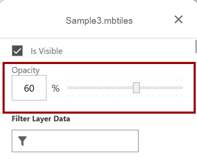The width and height of the screenshot is (197, 162).
Task: Click the Filter Layer Data heading
Action: pos(41,119)
